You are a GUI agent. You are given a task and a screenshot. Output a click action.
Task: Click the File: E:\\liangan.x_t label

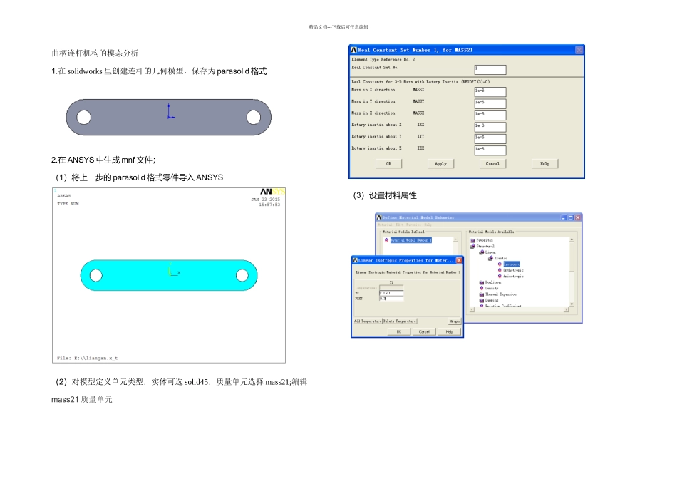tap(87, 358)
